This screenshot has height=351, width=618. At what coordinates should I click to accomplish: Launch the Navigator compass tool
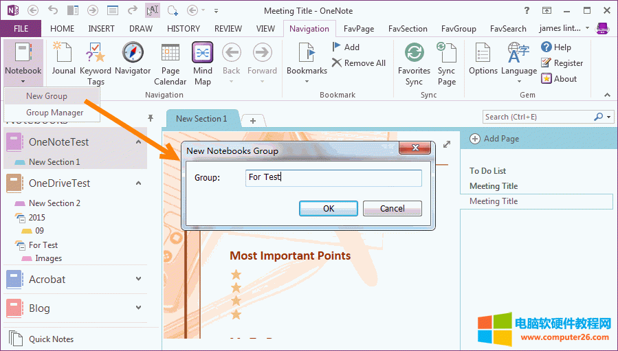133,58
